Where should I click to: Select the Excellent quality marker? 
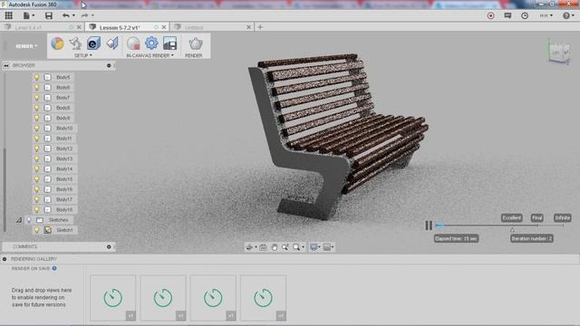coord(512,217)
